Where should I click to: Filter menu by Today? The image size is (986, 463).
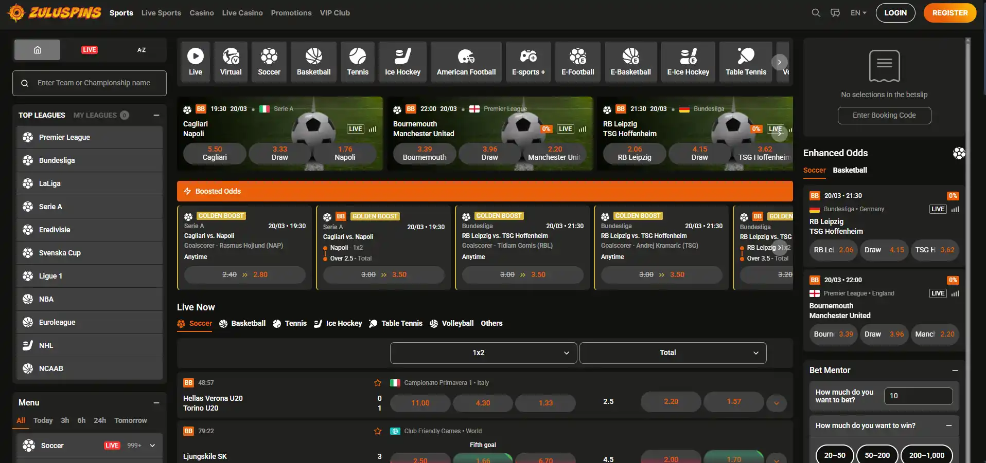coord(43,420)
